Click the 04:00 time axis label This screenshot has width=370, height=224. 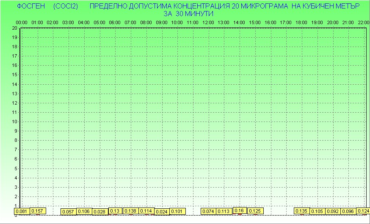coord(84,23)
